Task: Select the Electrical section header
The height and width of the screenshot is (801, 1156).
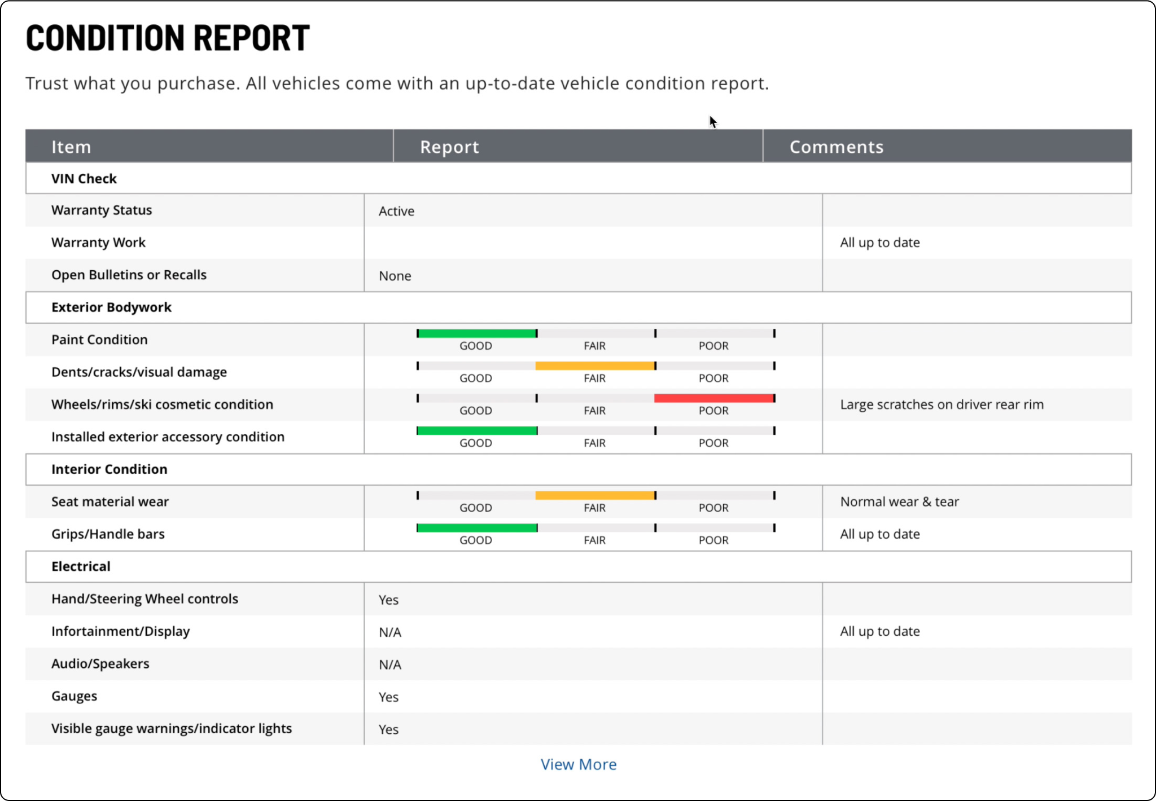Action: click(81, 566)
